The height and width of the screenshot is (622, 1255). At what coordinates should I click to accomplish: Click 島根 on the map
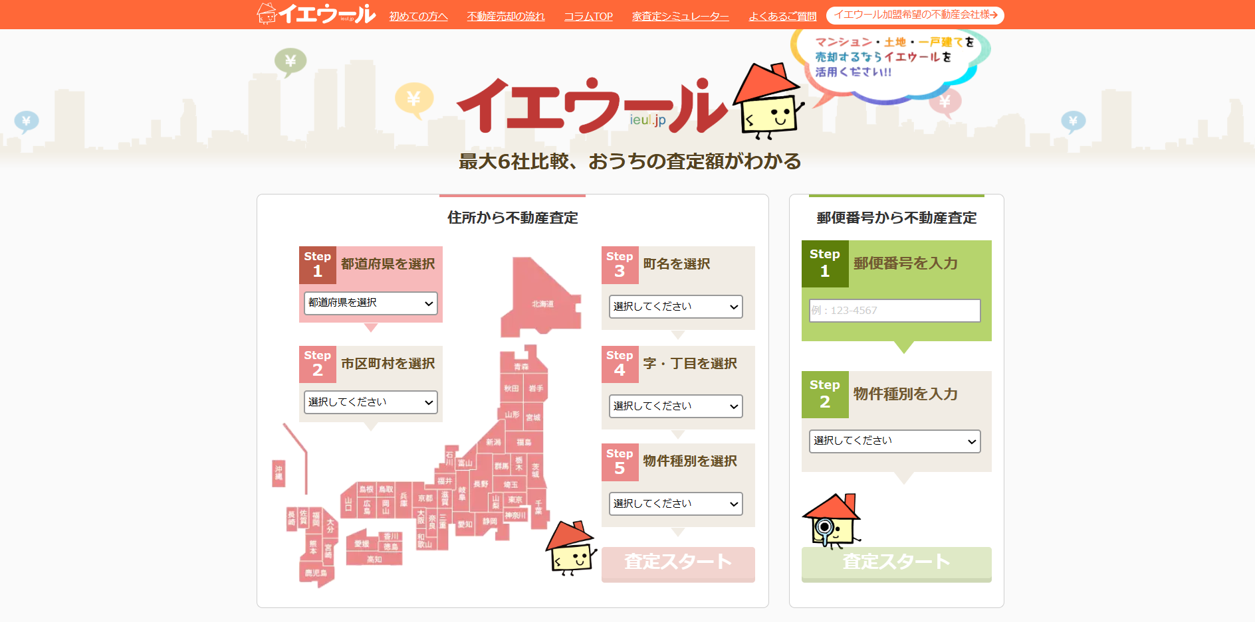(x=367, y=490)
